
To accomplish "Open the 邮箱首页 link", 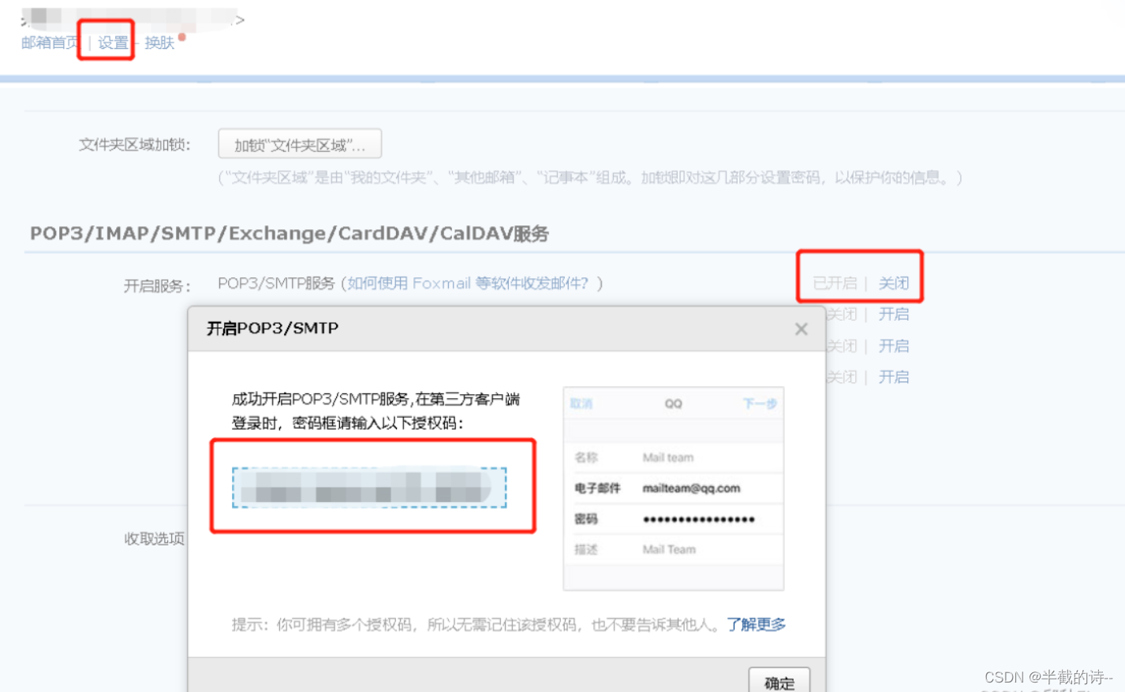I will pos(50,43).
